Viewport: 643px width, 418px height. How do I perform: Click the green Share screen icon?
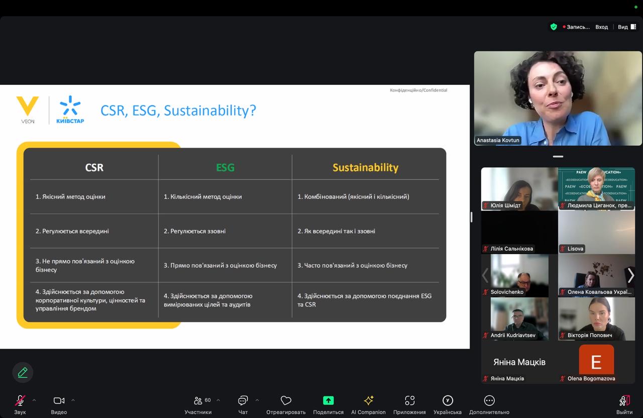(328, 400)
